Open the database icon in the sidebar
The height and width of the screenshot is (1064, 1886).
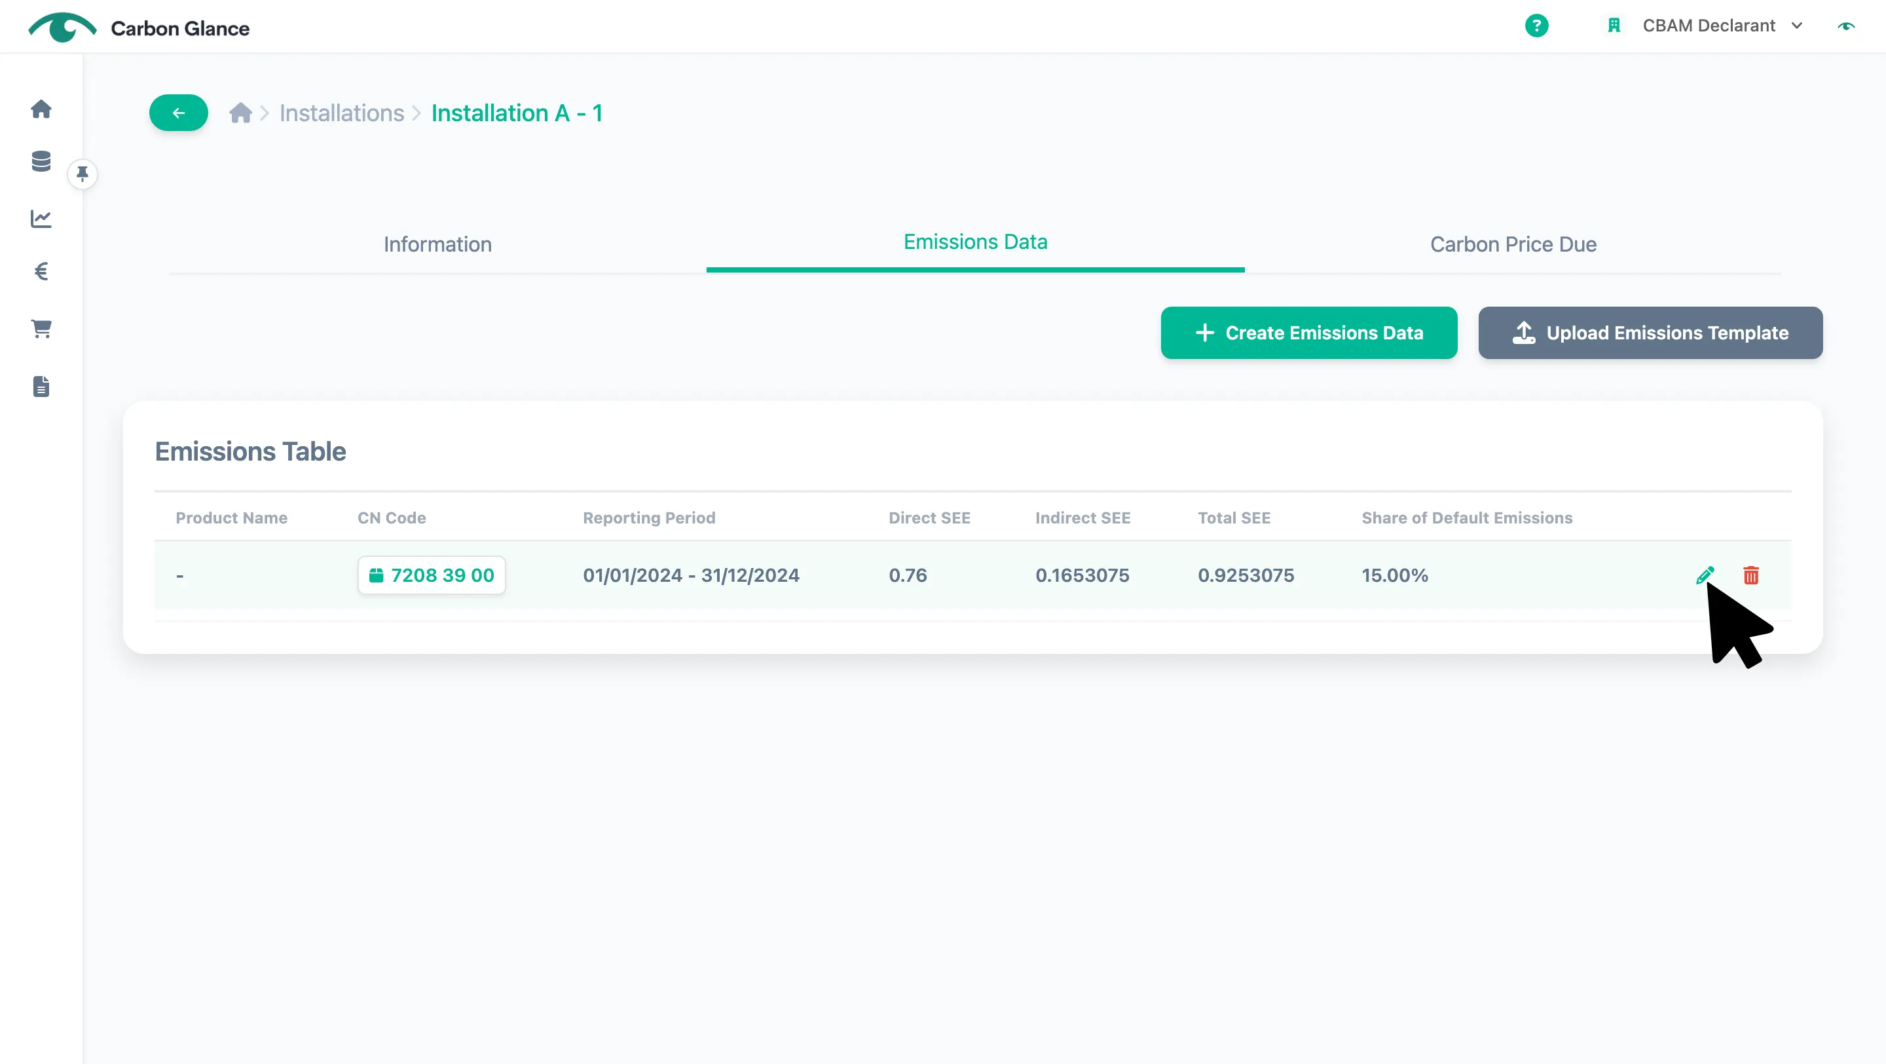tap(41, 161)
